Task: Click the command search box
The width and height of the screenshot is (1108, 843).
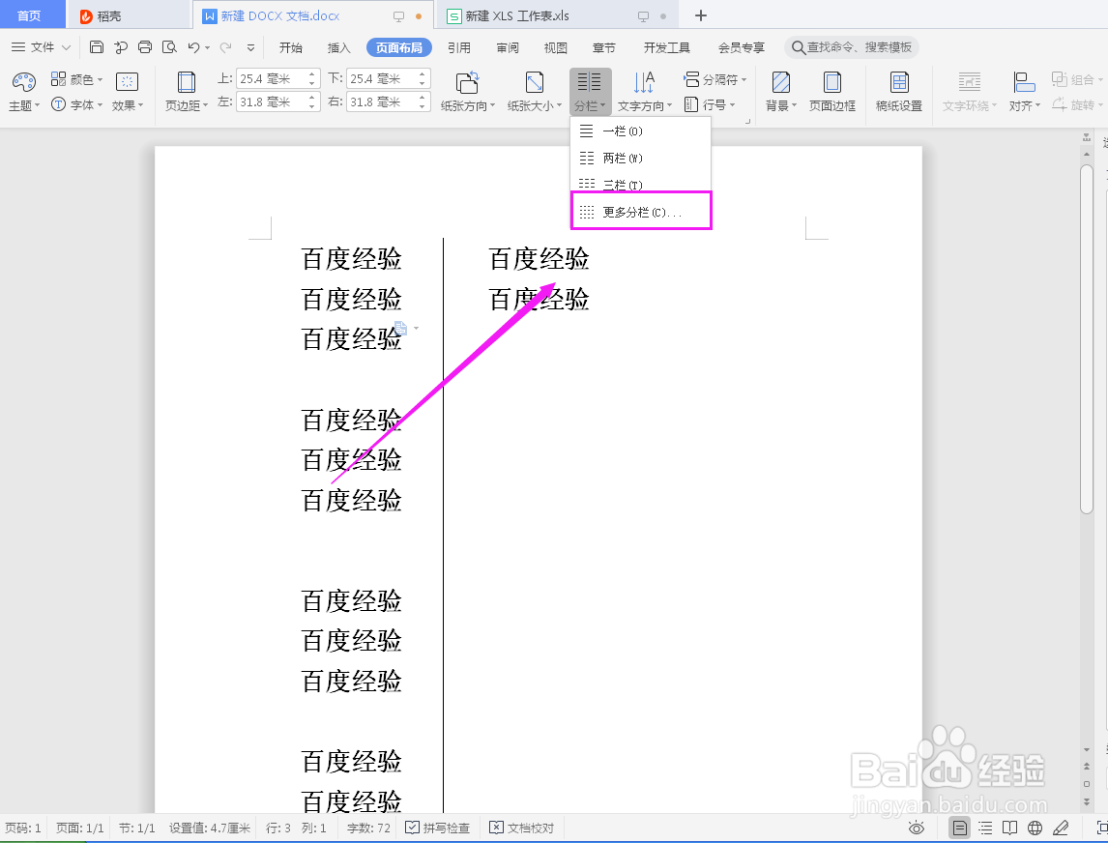Action: click(852, 47)
